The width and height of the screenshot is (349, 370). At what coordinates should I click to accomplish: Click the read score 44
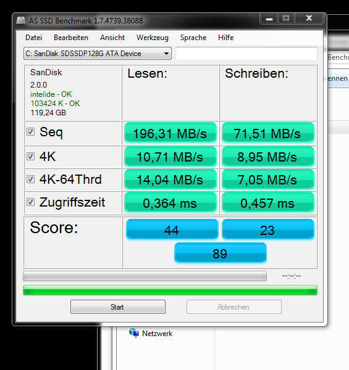click(x=172, y=230)
